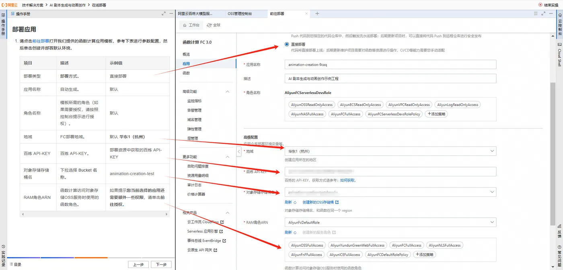Open 层管理 menu item
This screenshot has height=270, width=563.
193,138
